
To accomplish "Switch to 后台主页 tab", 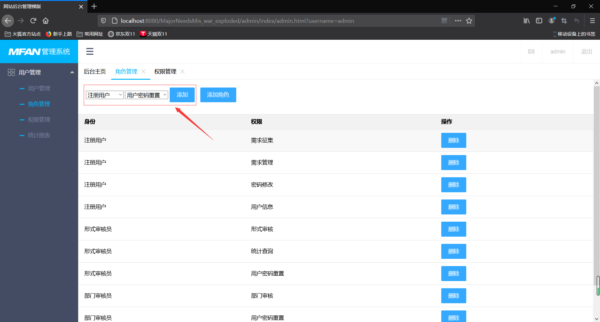I will click(95, 72).
